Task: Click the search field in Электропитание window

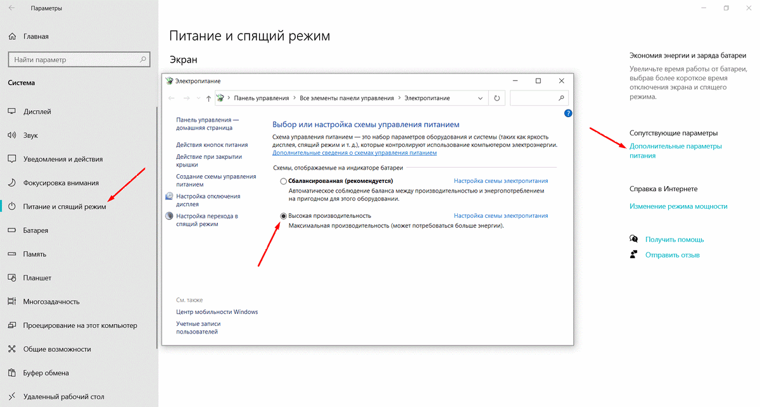Action: coord(539,98)
